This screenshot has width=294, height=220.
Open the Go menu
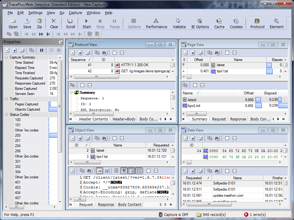click(x=62, y=13)
